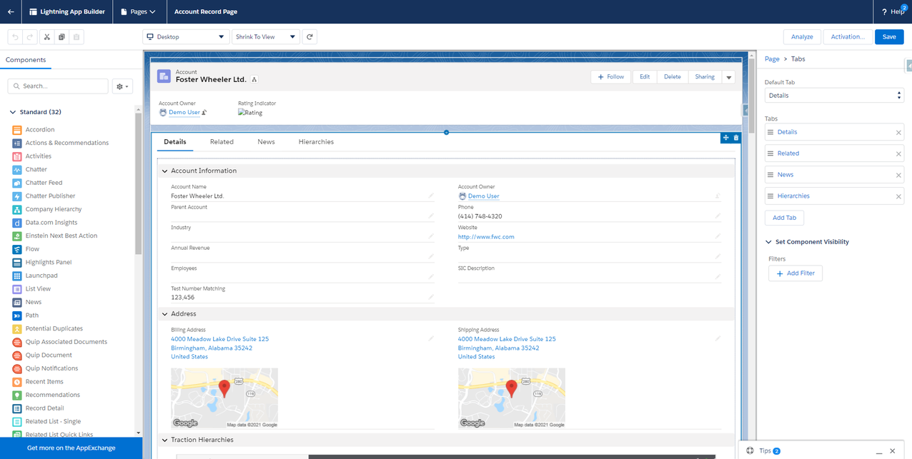
Task: Click the components Search input field
Action: [58, 86]
